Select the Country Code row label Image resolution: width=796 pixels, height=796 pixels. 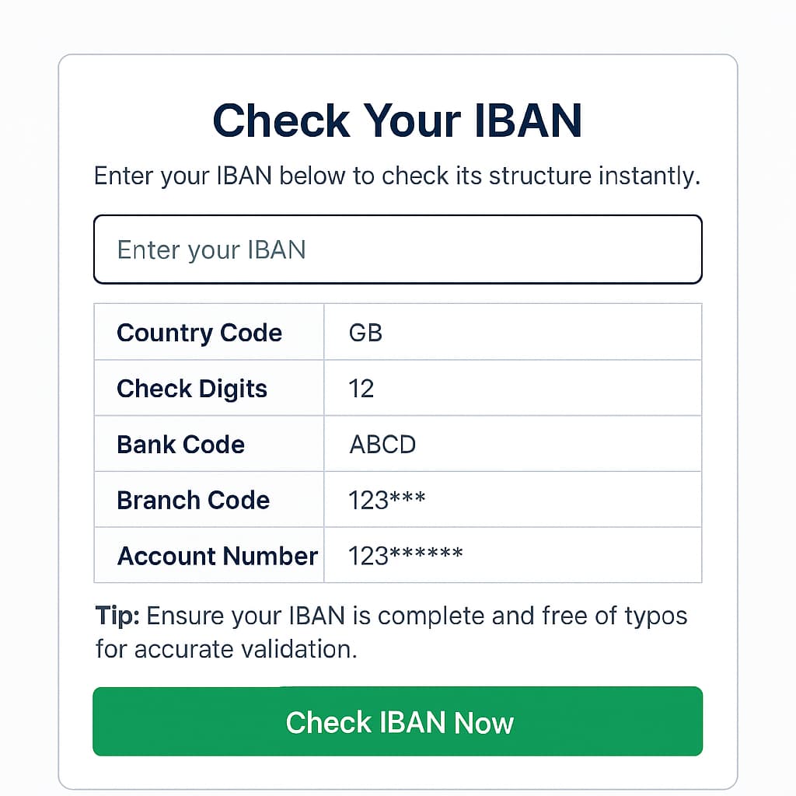click(199, 333)
